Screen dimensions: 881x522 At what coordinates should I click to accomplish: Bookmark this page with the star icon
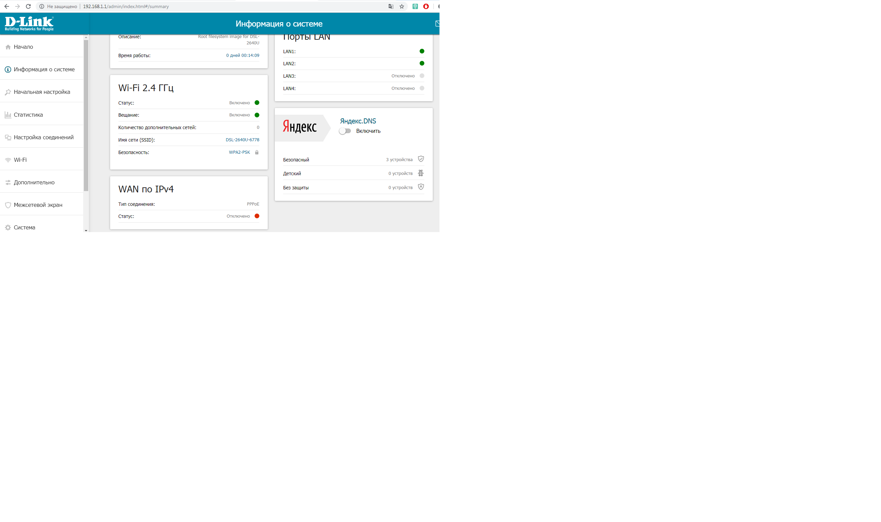(402, 6)
